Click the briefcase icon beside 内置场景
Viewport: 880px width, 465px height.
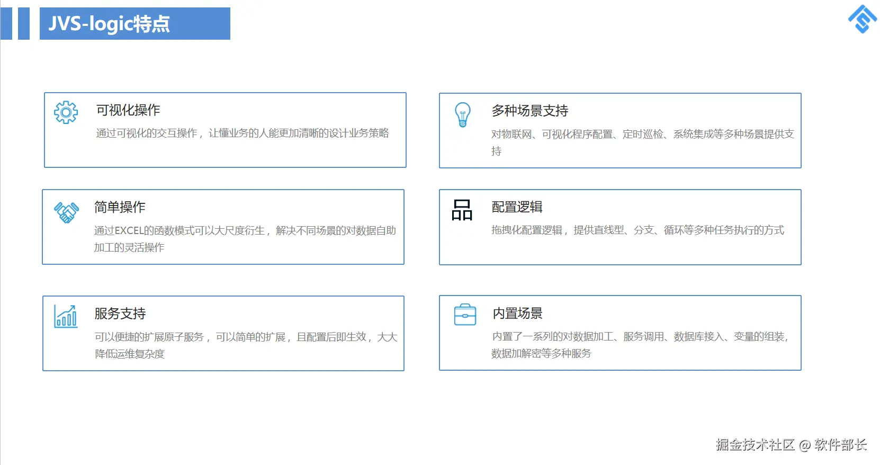click(x=465, y=315)
